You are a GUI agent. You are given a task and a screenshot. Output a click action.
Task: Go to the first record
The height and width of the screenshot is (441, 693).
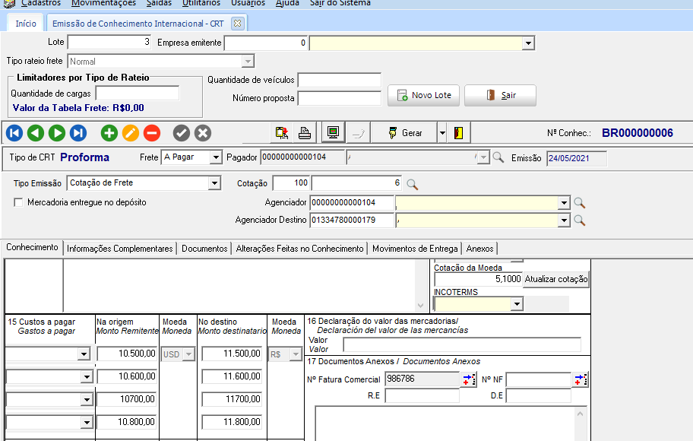pos(14,133)
